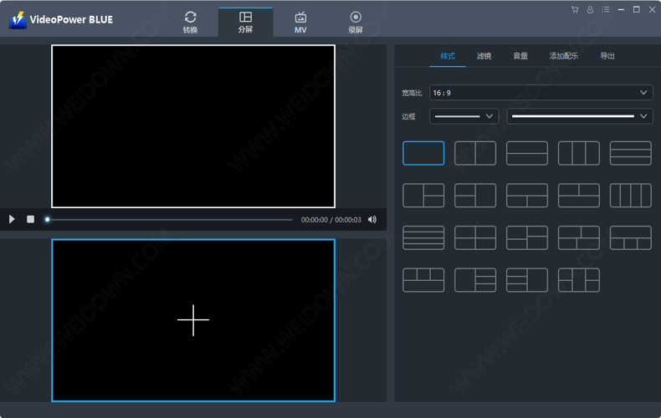The height and width of the screenshot is (418, 661).
Task: Click the video preview window
Action: click(193, 126)
